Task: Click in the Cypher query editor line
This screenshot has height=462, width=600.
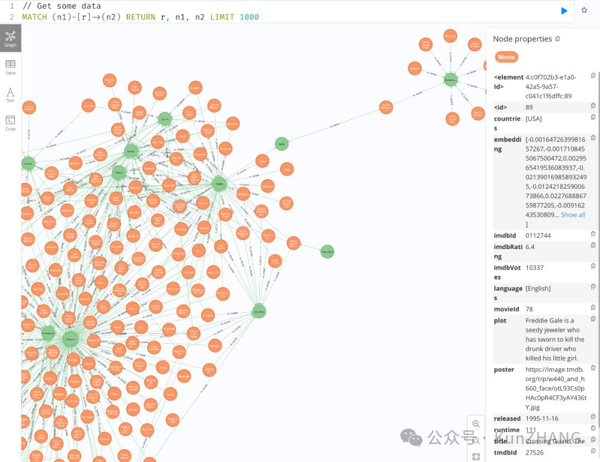Action: pos(141,17)
